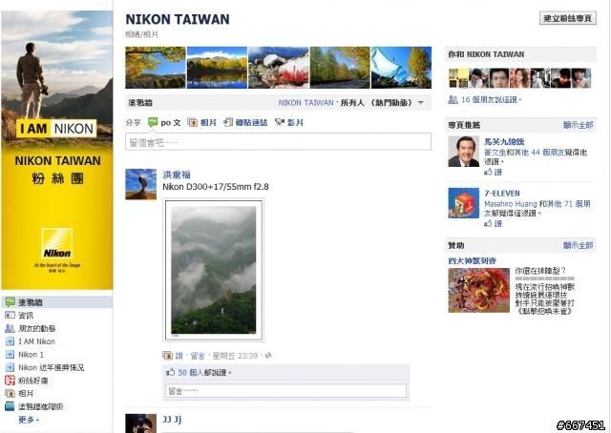The width and height of the screenshot is (611, 433).
Task: Switch to the 資訊 sidebar tab
Action: [x=26, y=315]
